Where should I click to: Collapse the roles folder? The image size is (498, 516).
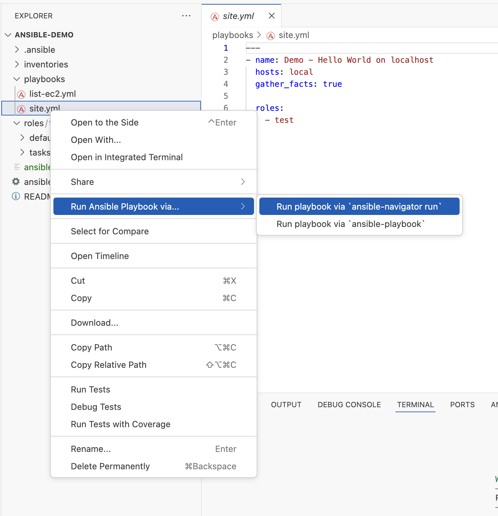pos(16,123)
